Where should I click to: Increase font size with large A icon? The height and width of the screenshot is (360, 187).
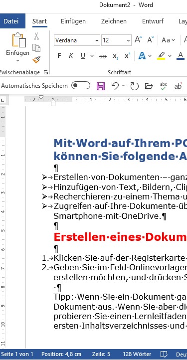tap(138, 40)
